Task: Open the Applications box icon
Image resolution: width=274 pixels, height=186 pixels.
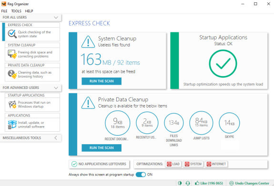Action: (12, 125)
